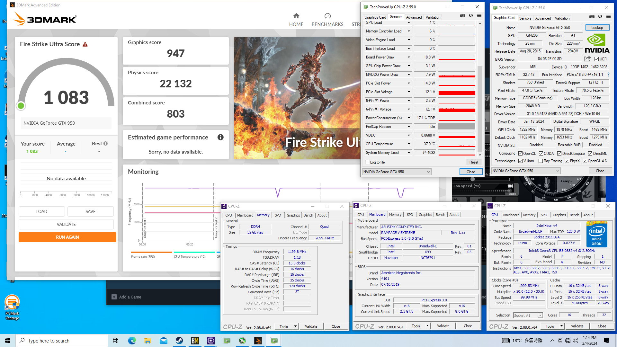
Task: Click the Fan Speed slider in the background window
Action: (481, 190)
